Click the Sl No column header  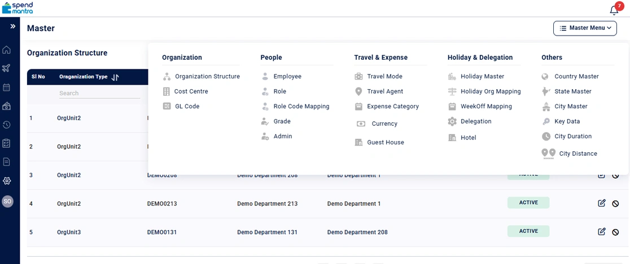(38, 77)
